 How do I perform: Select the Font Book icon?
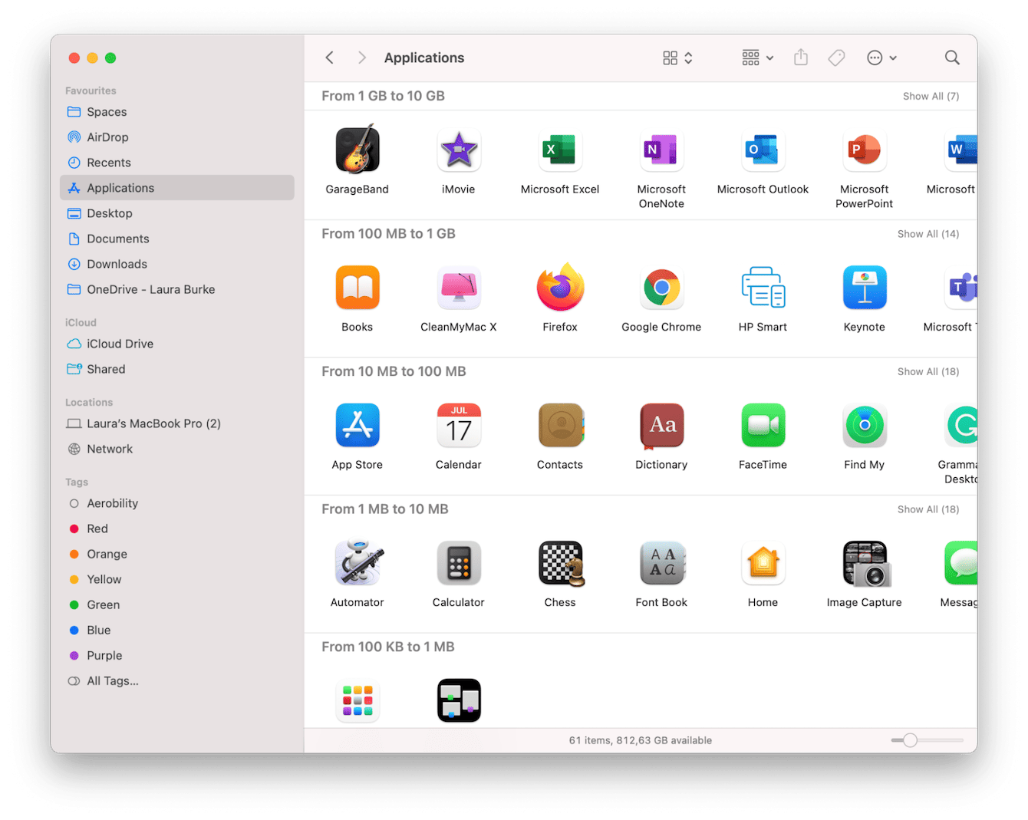point(661,563)
